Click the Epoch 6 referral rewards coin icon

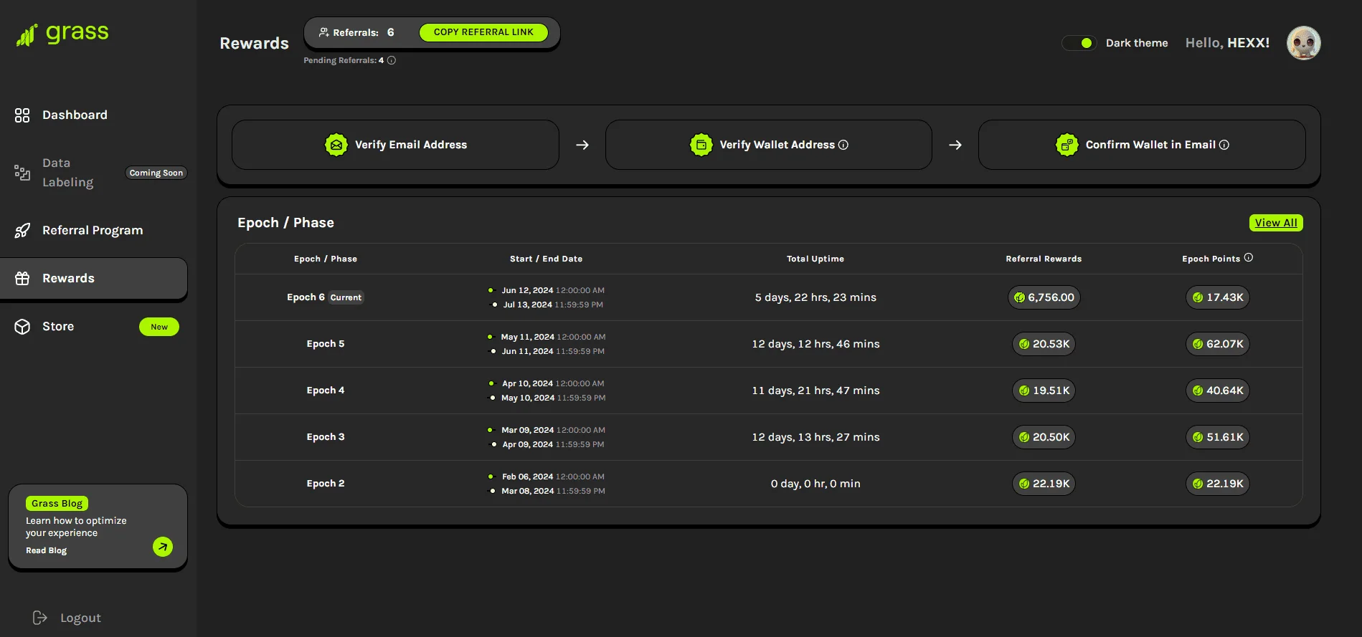pyautogui.click(x=1020, y=297)
